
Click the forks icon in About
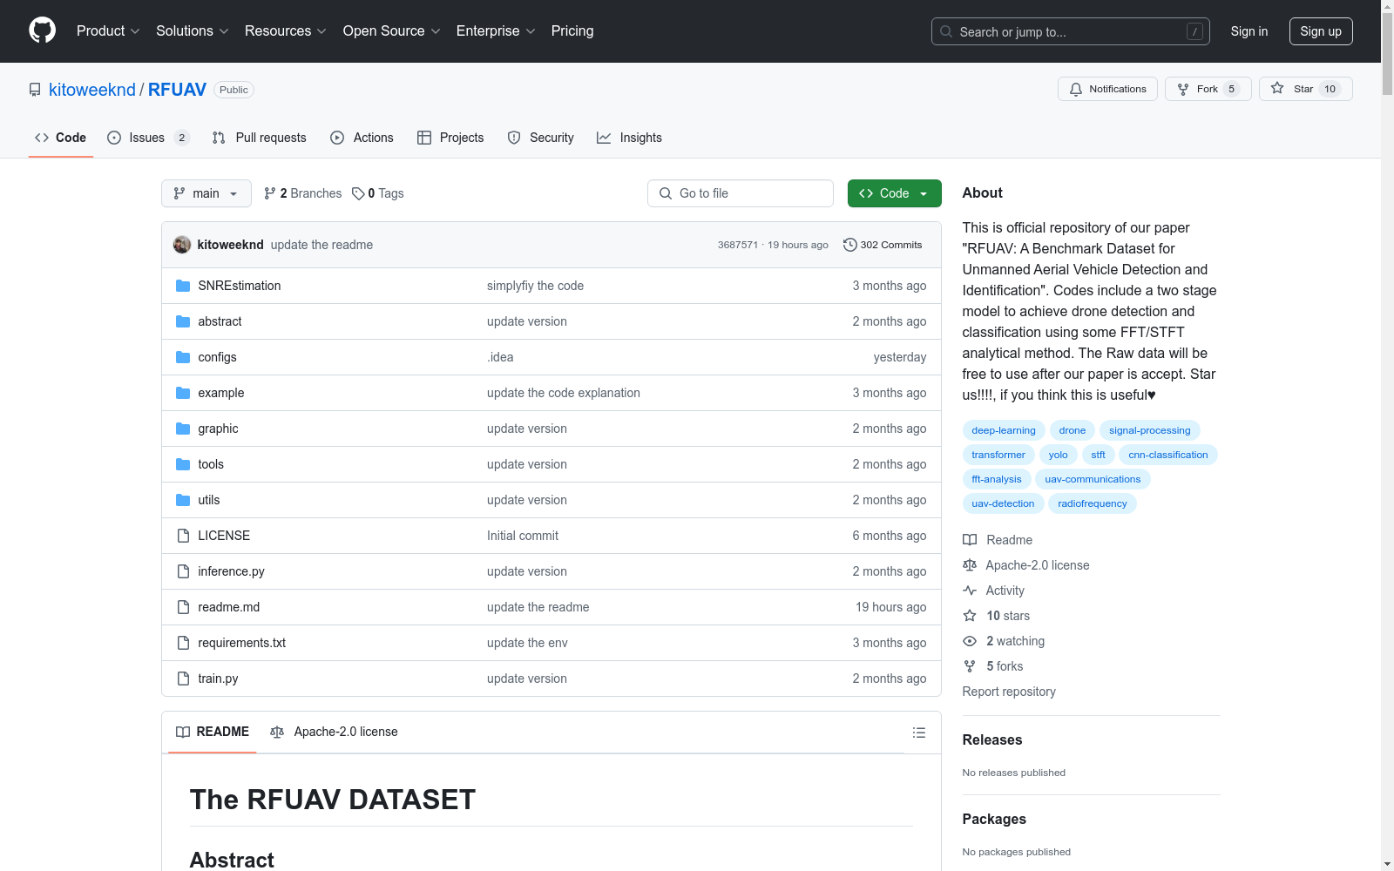(970, 666)
